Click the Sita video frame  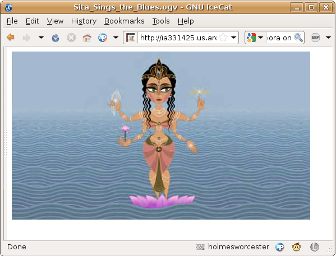click(x=161, y=136)
